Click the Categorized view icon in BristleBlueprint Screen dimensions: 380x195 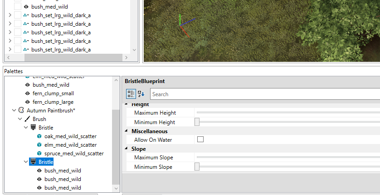131,94
